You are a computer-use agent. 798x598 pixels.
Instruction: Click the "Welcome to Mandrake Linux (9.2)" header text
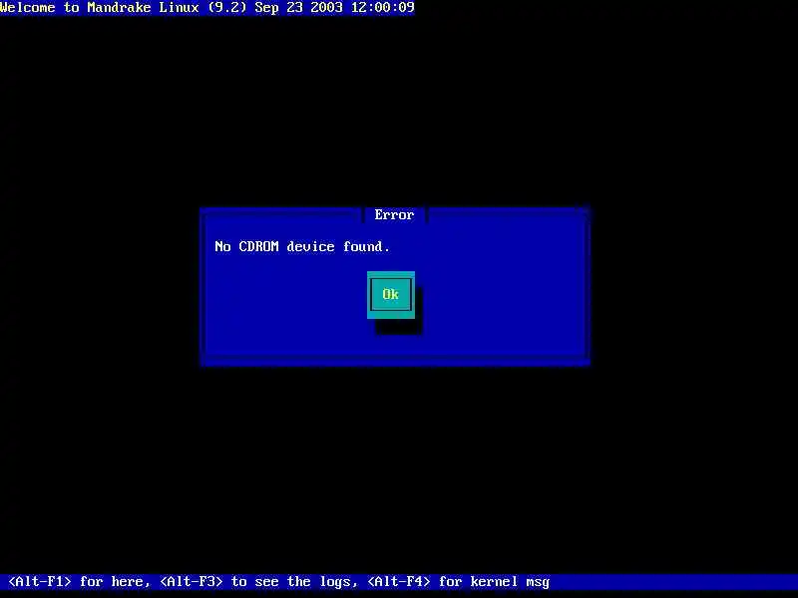pyautogui.click(x=123, y=8)
